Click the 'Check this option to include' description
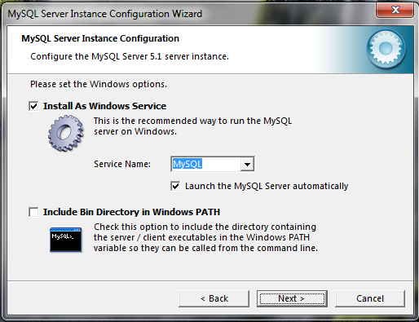 click(205, 237)
